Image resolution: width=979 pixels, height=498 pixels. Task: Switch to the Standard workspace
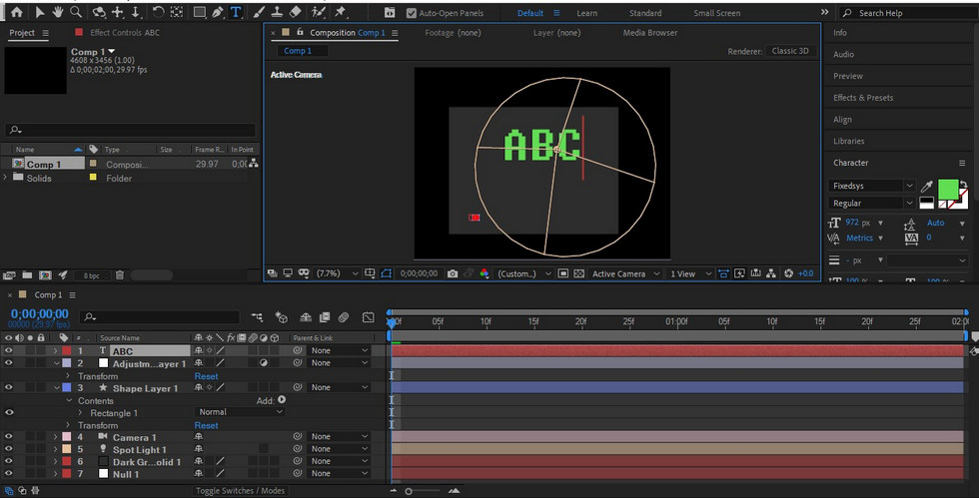click(645, 13)
